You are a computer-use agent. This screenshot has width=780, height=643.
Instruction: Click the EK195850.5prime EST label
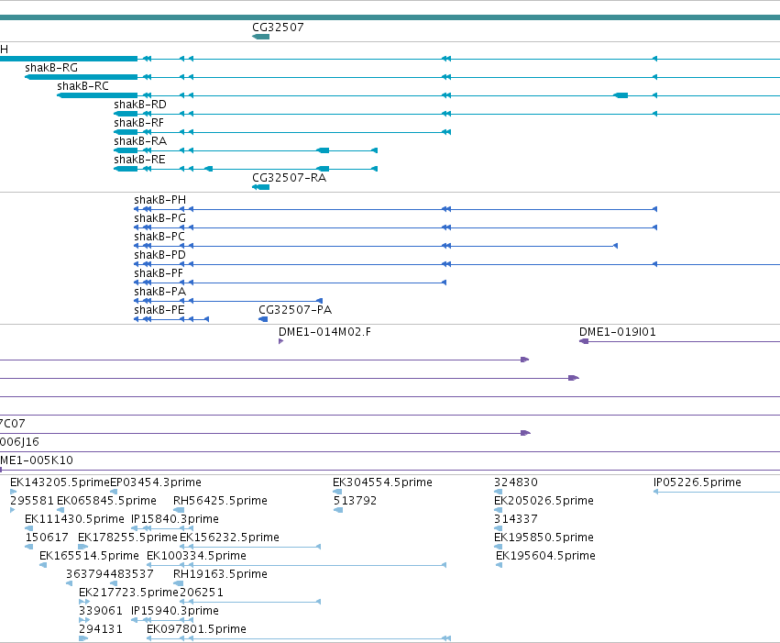544,538
